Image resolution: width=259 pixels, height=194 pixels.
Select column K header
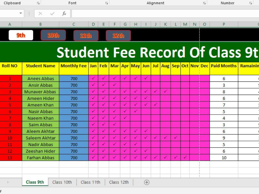pos(166,24)
